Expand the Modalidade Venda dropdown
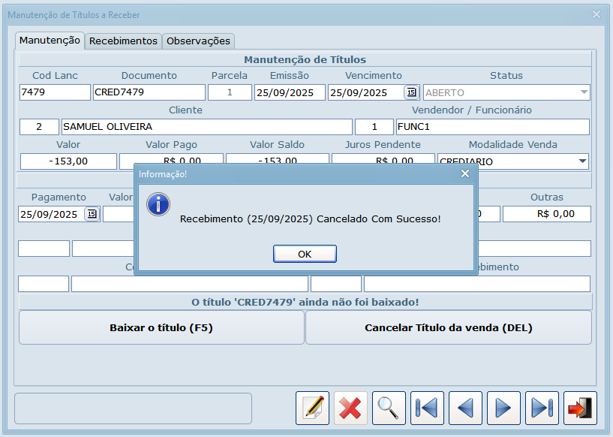Image resolution: width=613 pixels, height=437 pixels. click(582, 161)
